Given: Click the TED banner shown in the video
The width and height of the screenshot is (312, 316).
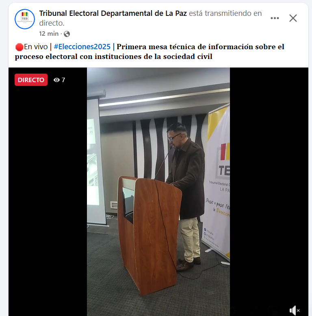Looking at the screenshot, I should click(x=216, y=181).
